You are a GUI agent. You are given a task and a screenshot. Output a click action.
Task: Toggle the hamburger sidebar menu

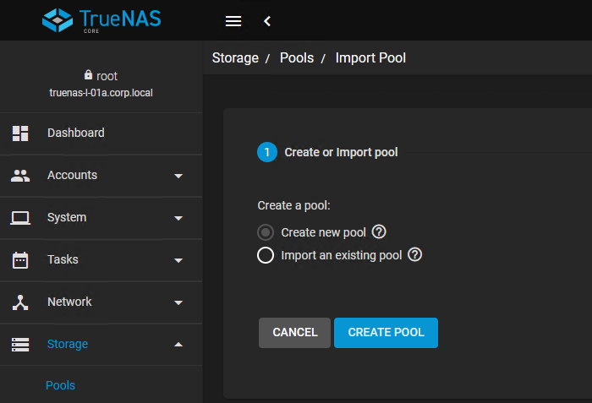click(234, 21)
